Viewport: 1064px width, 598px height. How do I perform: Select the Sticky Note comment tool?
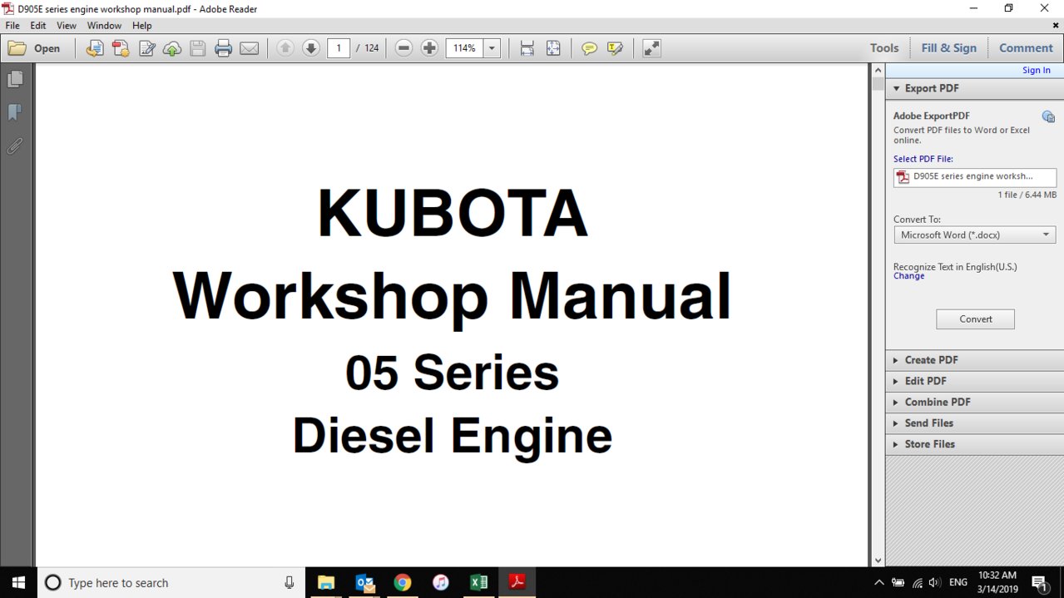tap(589, 48)
